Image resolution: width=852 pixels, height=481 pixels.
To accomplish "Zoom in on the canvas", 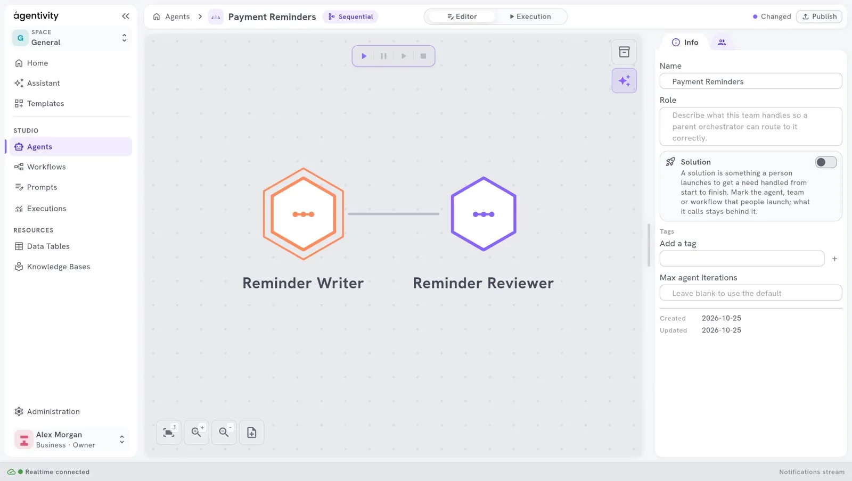I will tap(196, 433).
